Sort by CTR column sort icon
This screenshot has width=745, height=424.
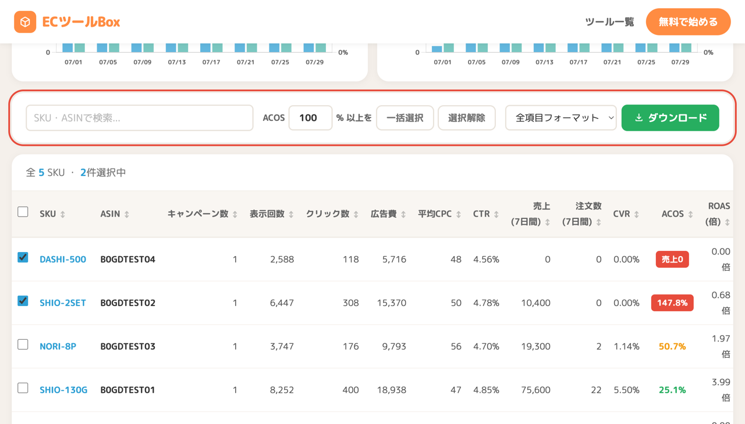click(x=496, y=214)
